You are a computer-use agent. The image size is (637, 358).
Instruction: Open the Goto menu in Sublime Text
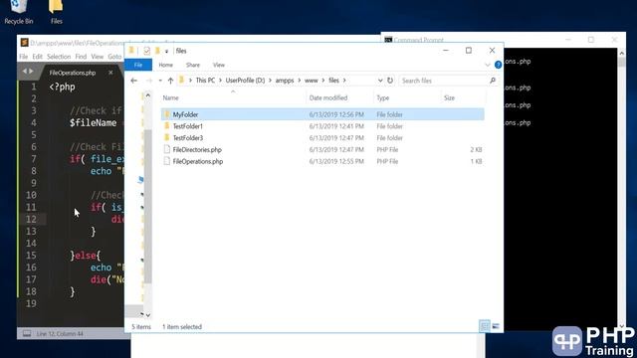point(114,57)
